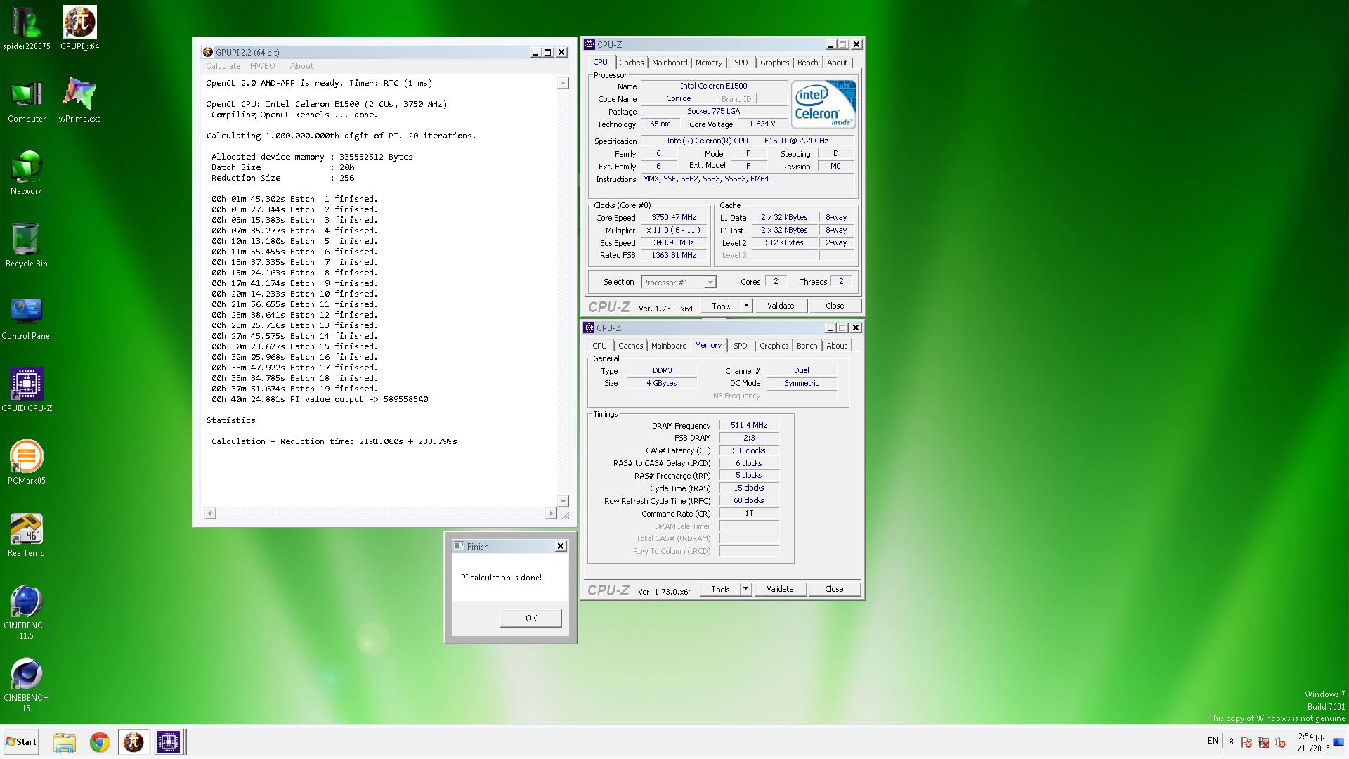1349x759 pixels.
Task: Click GPUPI vertical scrollbar down arrow
Action: tap(563, 501)
